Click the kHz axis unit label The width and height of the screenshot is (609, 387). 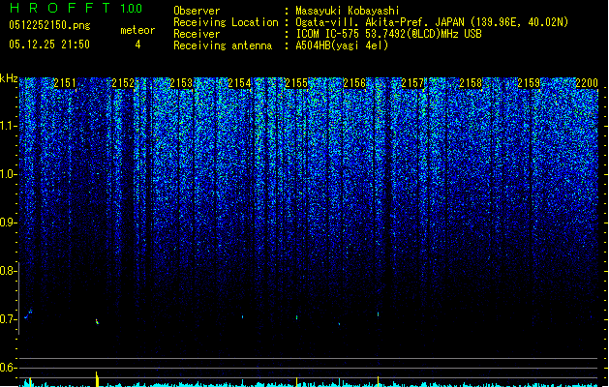[9, 78]
